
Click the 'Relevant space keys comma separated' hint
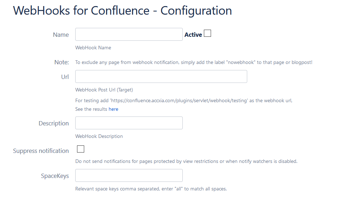151,189
